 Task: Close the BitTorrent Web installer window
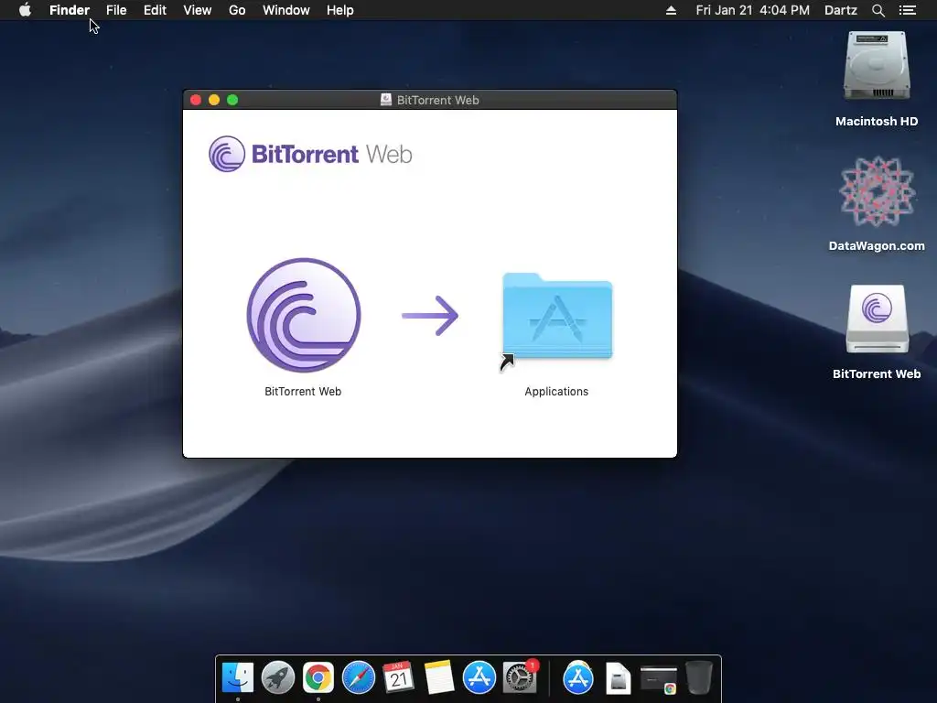pos(196,100)
